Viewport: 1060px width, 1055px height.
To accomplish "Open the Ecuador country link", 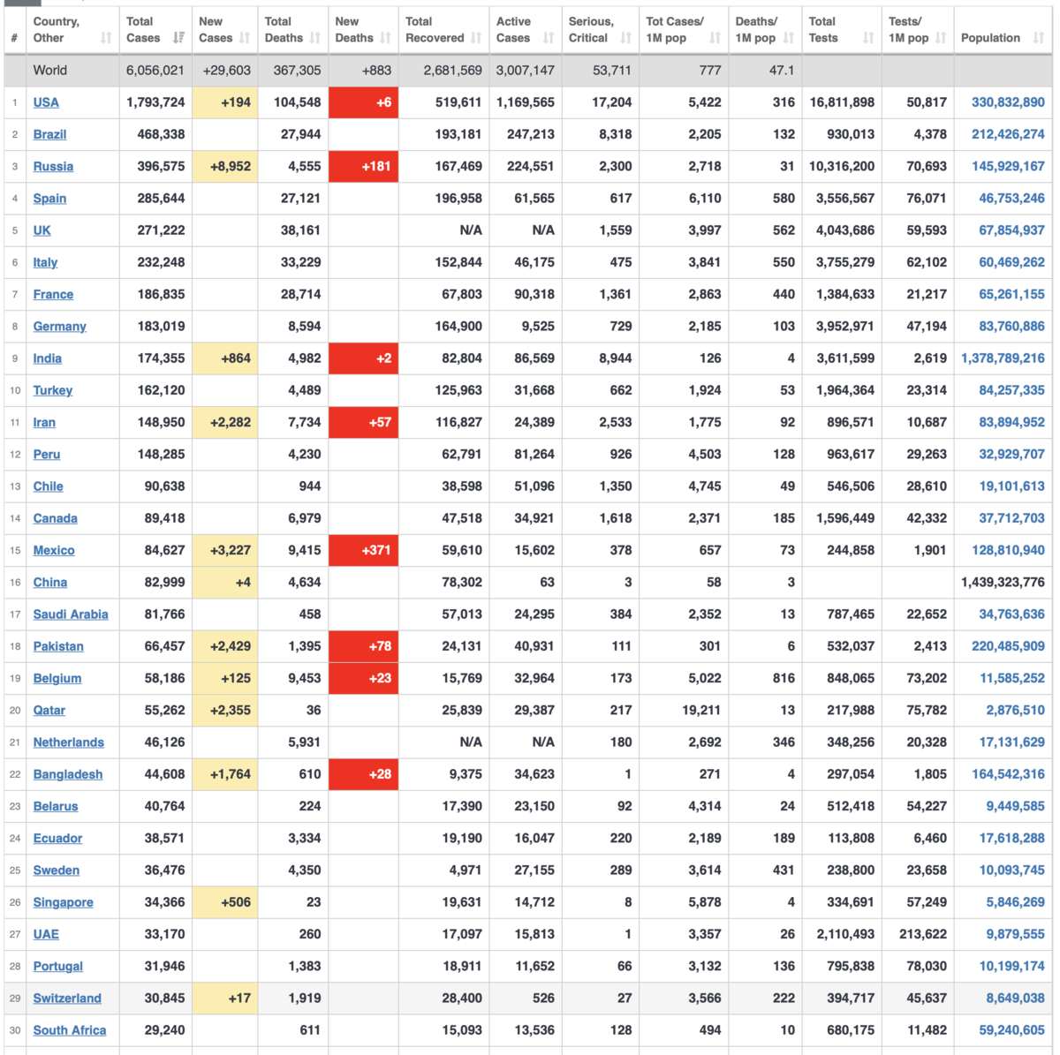I will tap(57, 839).
